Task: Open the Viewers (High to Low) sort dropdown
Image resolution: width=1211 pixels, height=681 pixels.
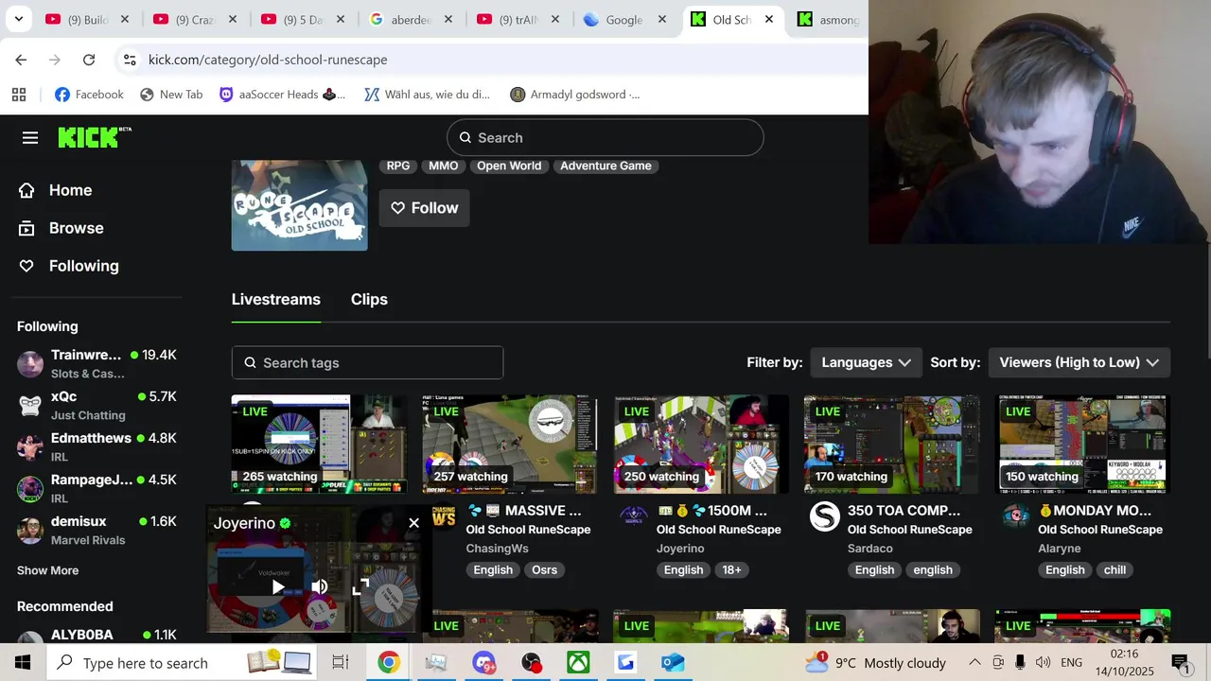Action: (x=1079, y=362)
